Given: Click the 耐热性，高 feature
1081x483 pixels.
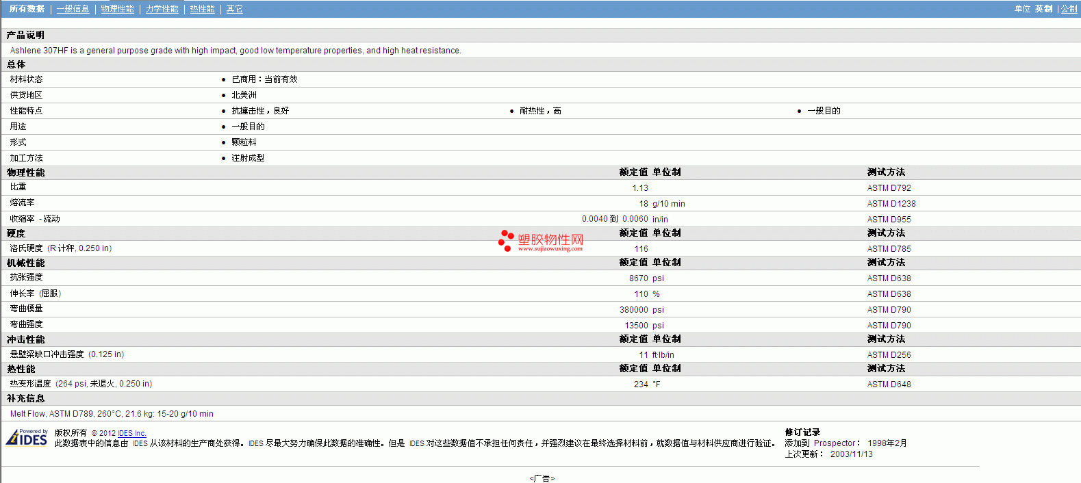Looking at the screenshot, I should pos(540,111).
